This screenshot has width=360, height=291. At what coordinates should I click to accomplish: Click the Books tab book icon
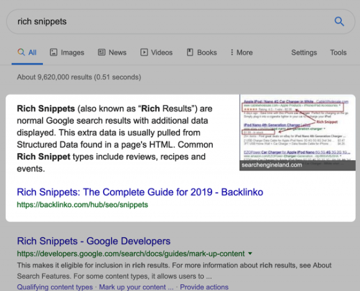point(190,52)
